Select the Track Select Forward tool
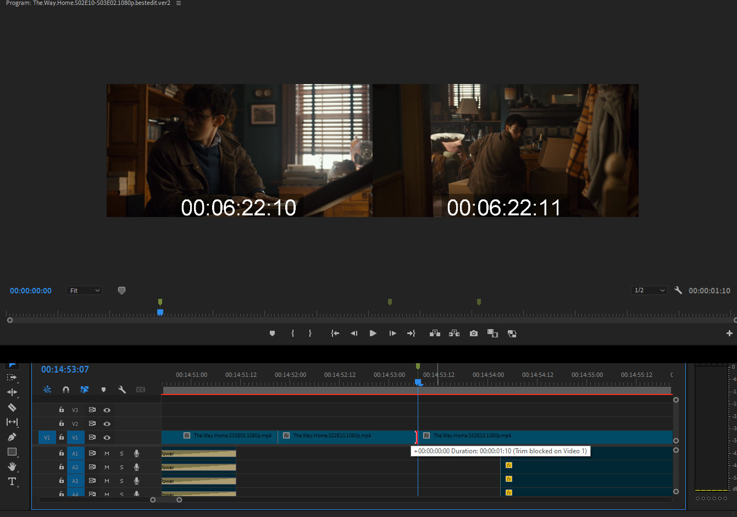Screen dimensions: 737x517 coord(12,377)
